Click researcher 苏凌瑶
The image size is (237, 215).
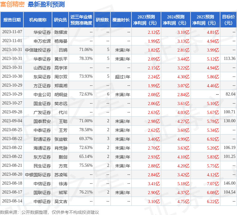click(61, 174)
